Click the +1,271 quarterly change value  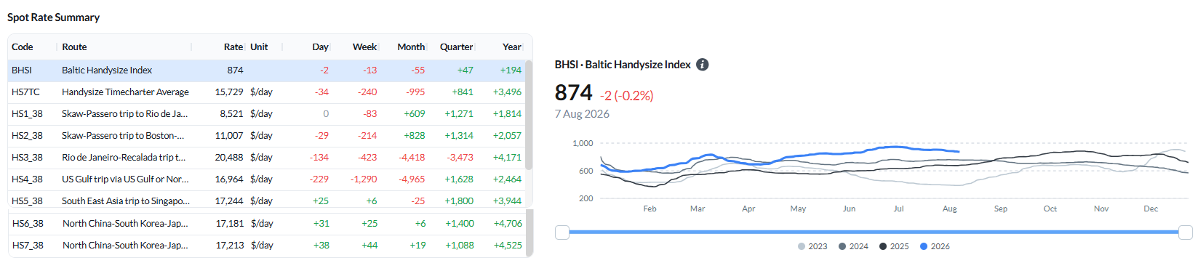click(x=459, y=114)
